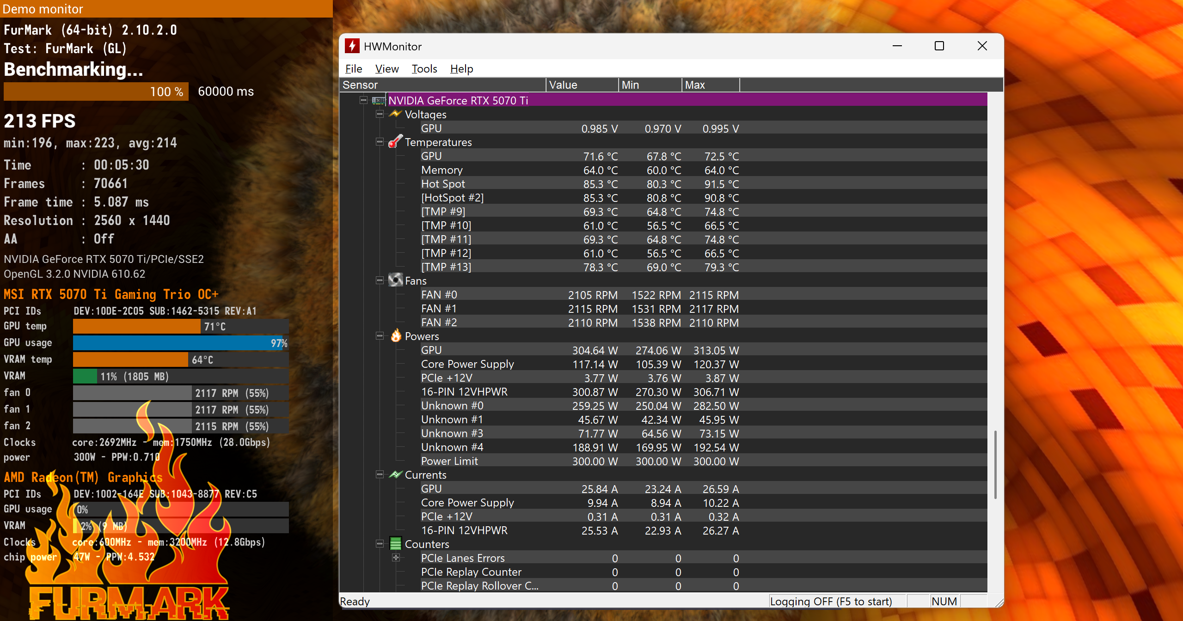The image size is (1183, 621).
Task: Click the FurMark benchmarking progress bar
Action: (x=96, y=91)
